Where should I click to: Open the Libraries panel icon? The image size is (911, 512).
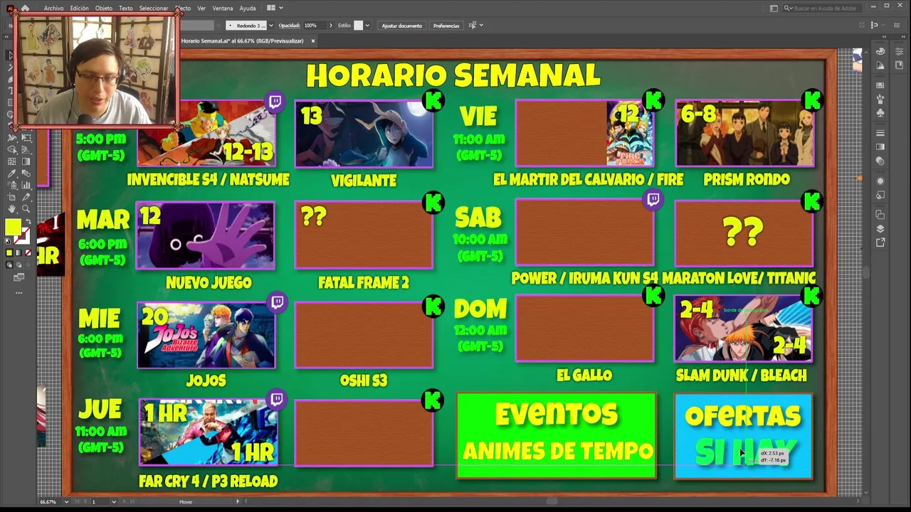pos(900,65)
